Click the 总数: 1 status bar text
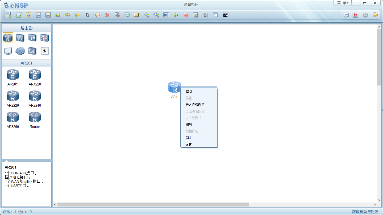Image resolution: width=383 pixels, height=215 pixels. point(10,212)
